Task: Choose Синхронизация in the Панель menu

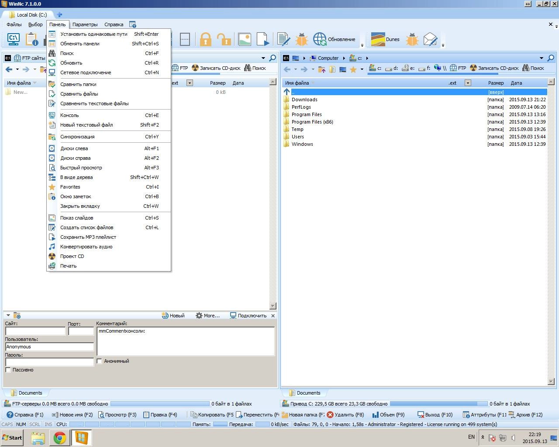Action: [x=109, y=137]
